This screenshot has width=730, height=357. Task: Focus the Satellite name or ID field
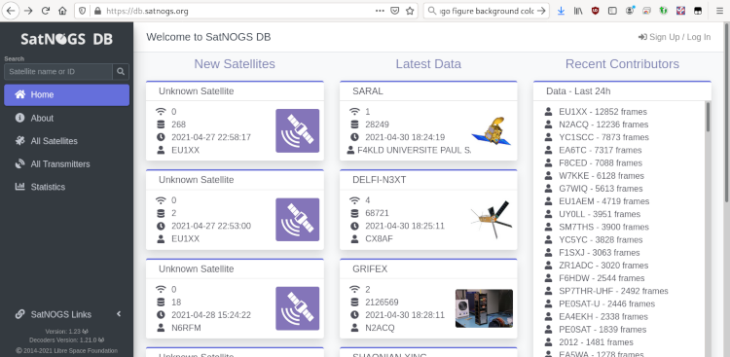[x=58, y=72]
